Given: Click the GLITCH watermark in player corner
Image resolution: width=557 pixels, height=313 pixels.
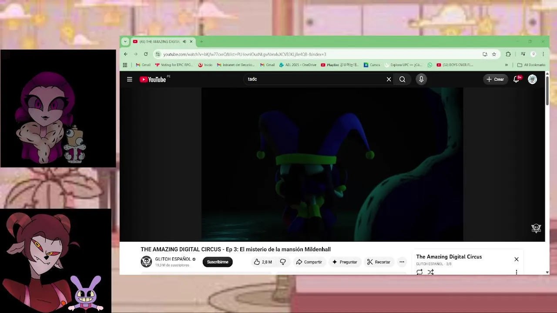Looking at the screenshot, I should (536, 228).
